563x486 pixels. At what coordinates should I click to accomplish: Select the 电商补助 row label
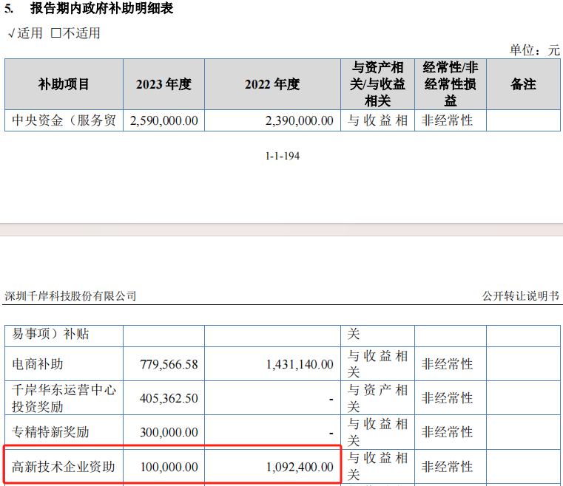coord(37,364)
